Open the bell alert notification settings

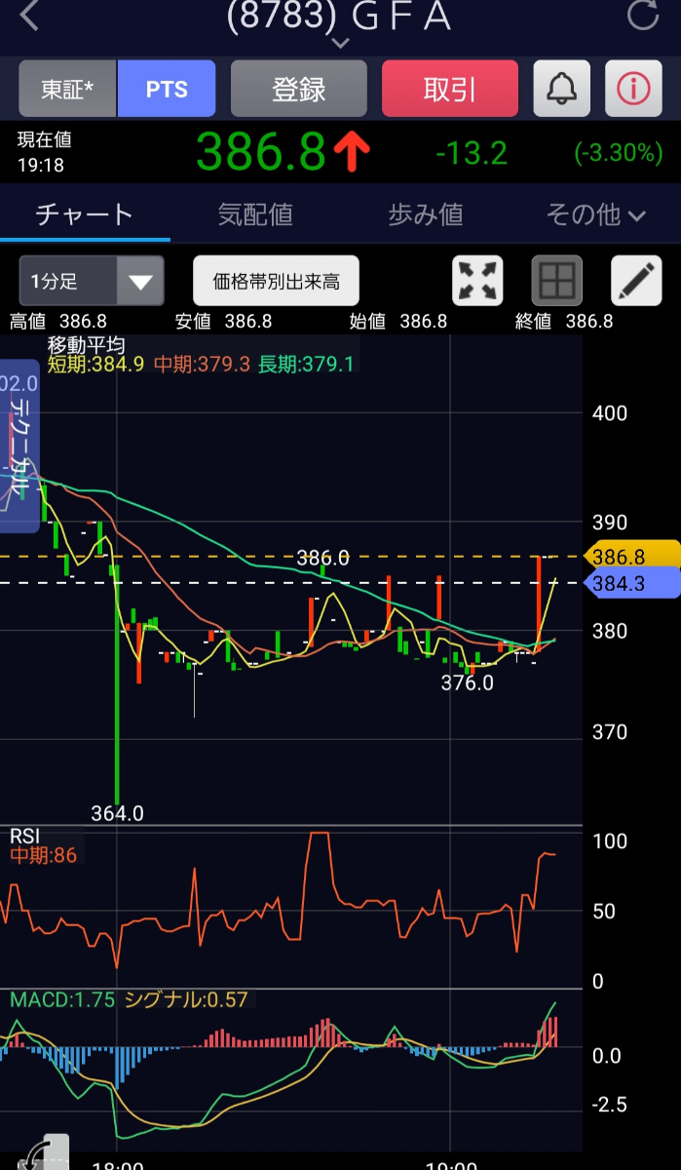pyautogui.click(x=561, y=89)
